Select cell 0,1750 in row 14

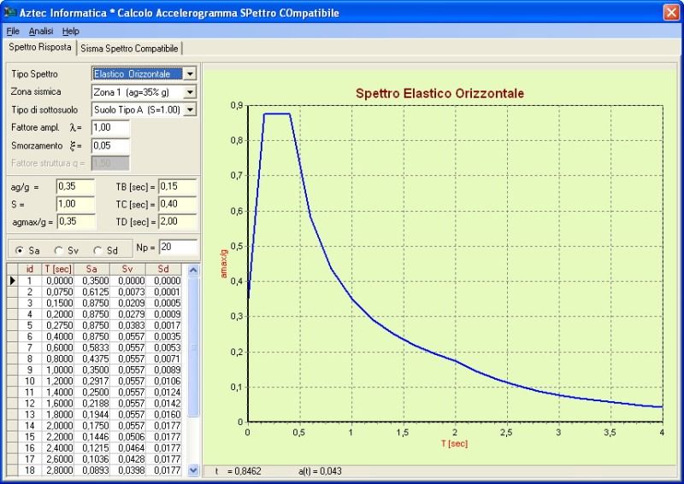(x=91, y=426)
